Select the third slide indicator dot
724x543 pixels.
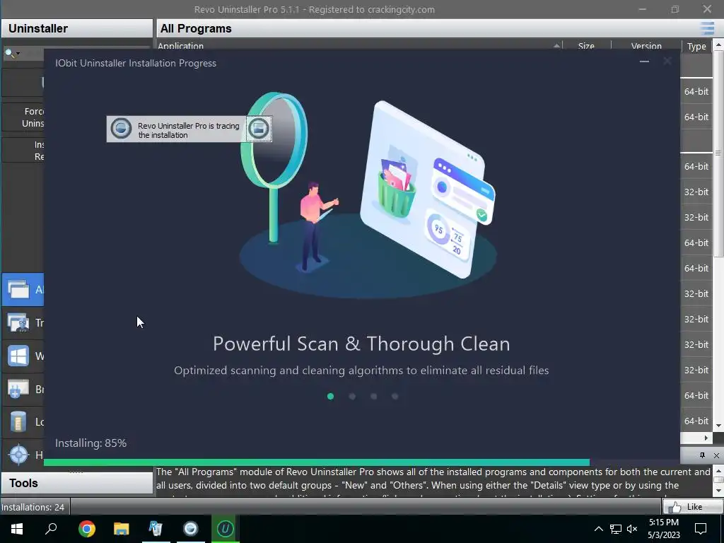pyautogui.click(x=373, y=396)
